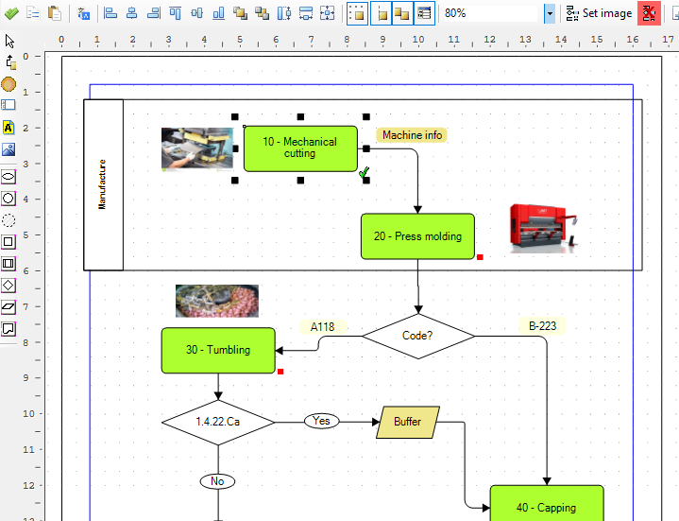Click green checkmark on Mechanical cutting box
This screenshot has height=521, width=679.
(365, 172)
